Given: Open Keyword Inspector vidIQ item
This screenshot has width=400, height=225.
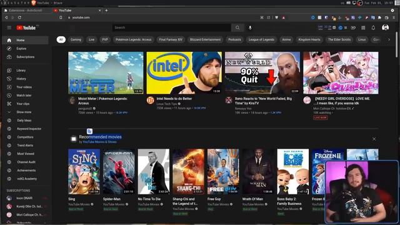Looking at the screenshot, I should click(x=25, y=129).
